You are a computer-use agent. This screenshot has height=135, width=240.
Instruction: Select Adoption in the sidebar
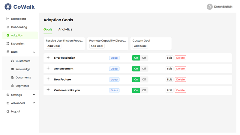20,35
